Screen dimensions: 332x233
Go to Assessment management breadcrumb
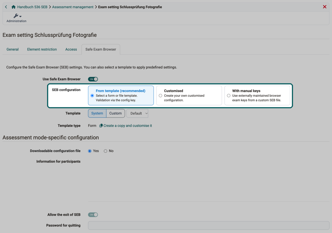(73, 7)
